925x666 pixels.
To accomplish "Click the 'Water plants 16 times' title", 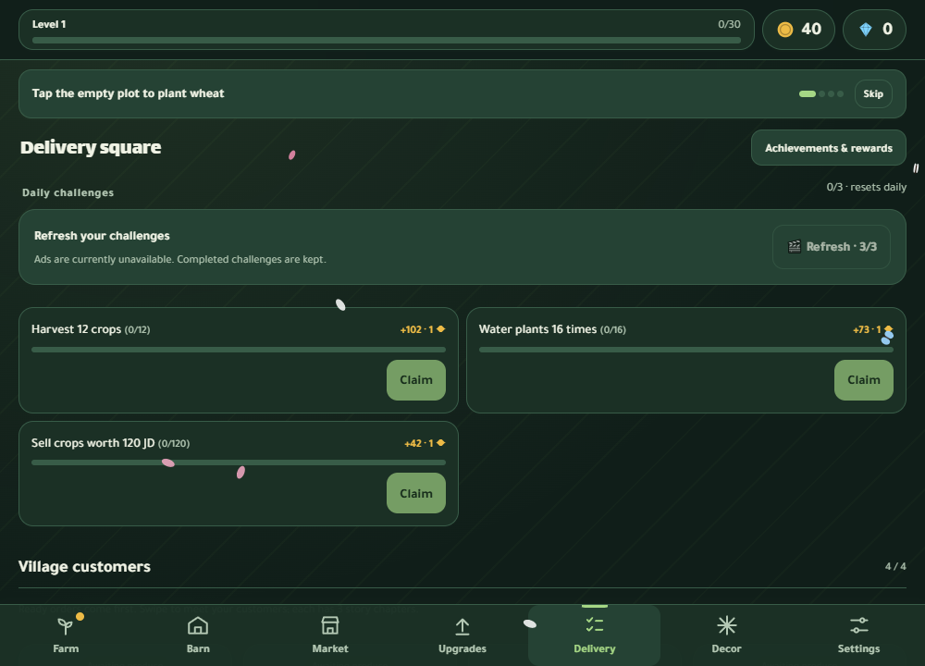I will pyautogui.click(x=537, y=329).
